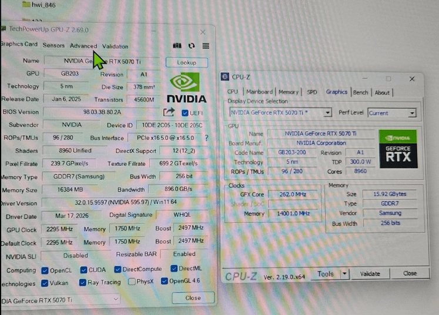Screen dimensions: 439x315
Task: Open the Display Device Selection dropdown
Action: coord(281,113)
